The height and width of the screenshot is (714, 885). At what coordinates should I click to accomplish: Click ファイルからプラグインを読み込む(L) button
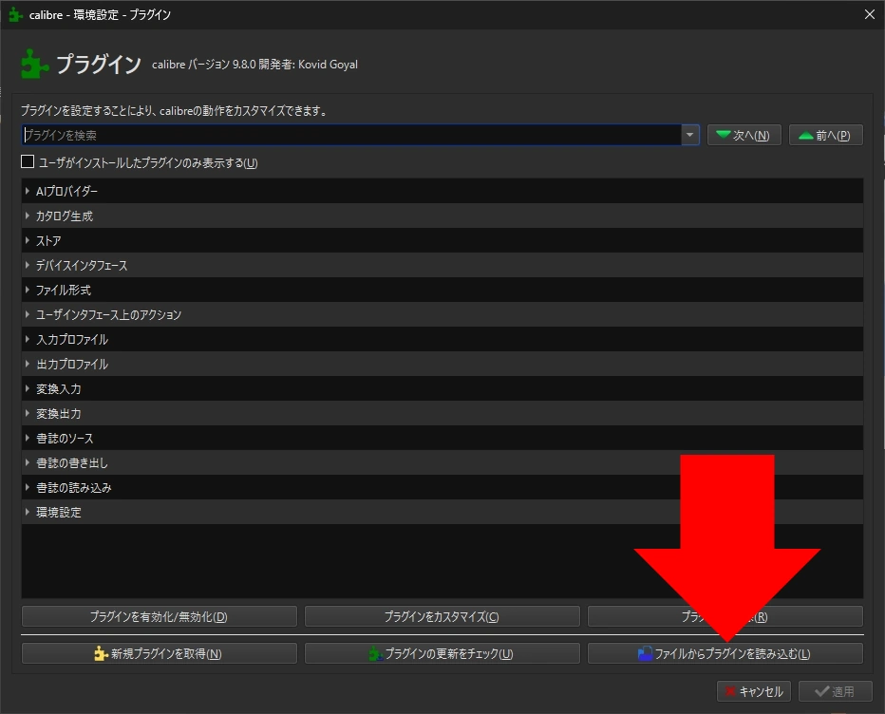tap(725, 653)
